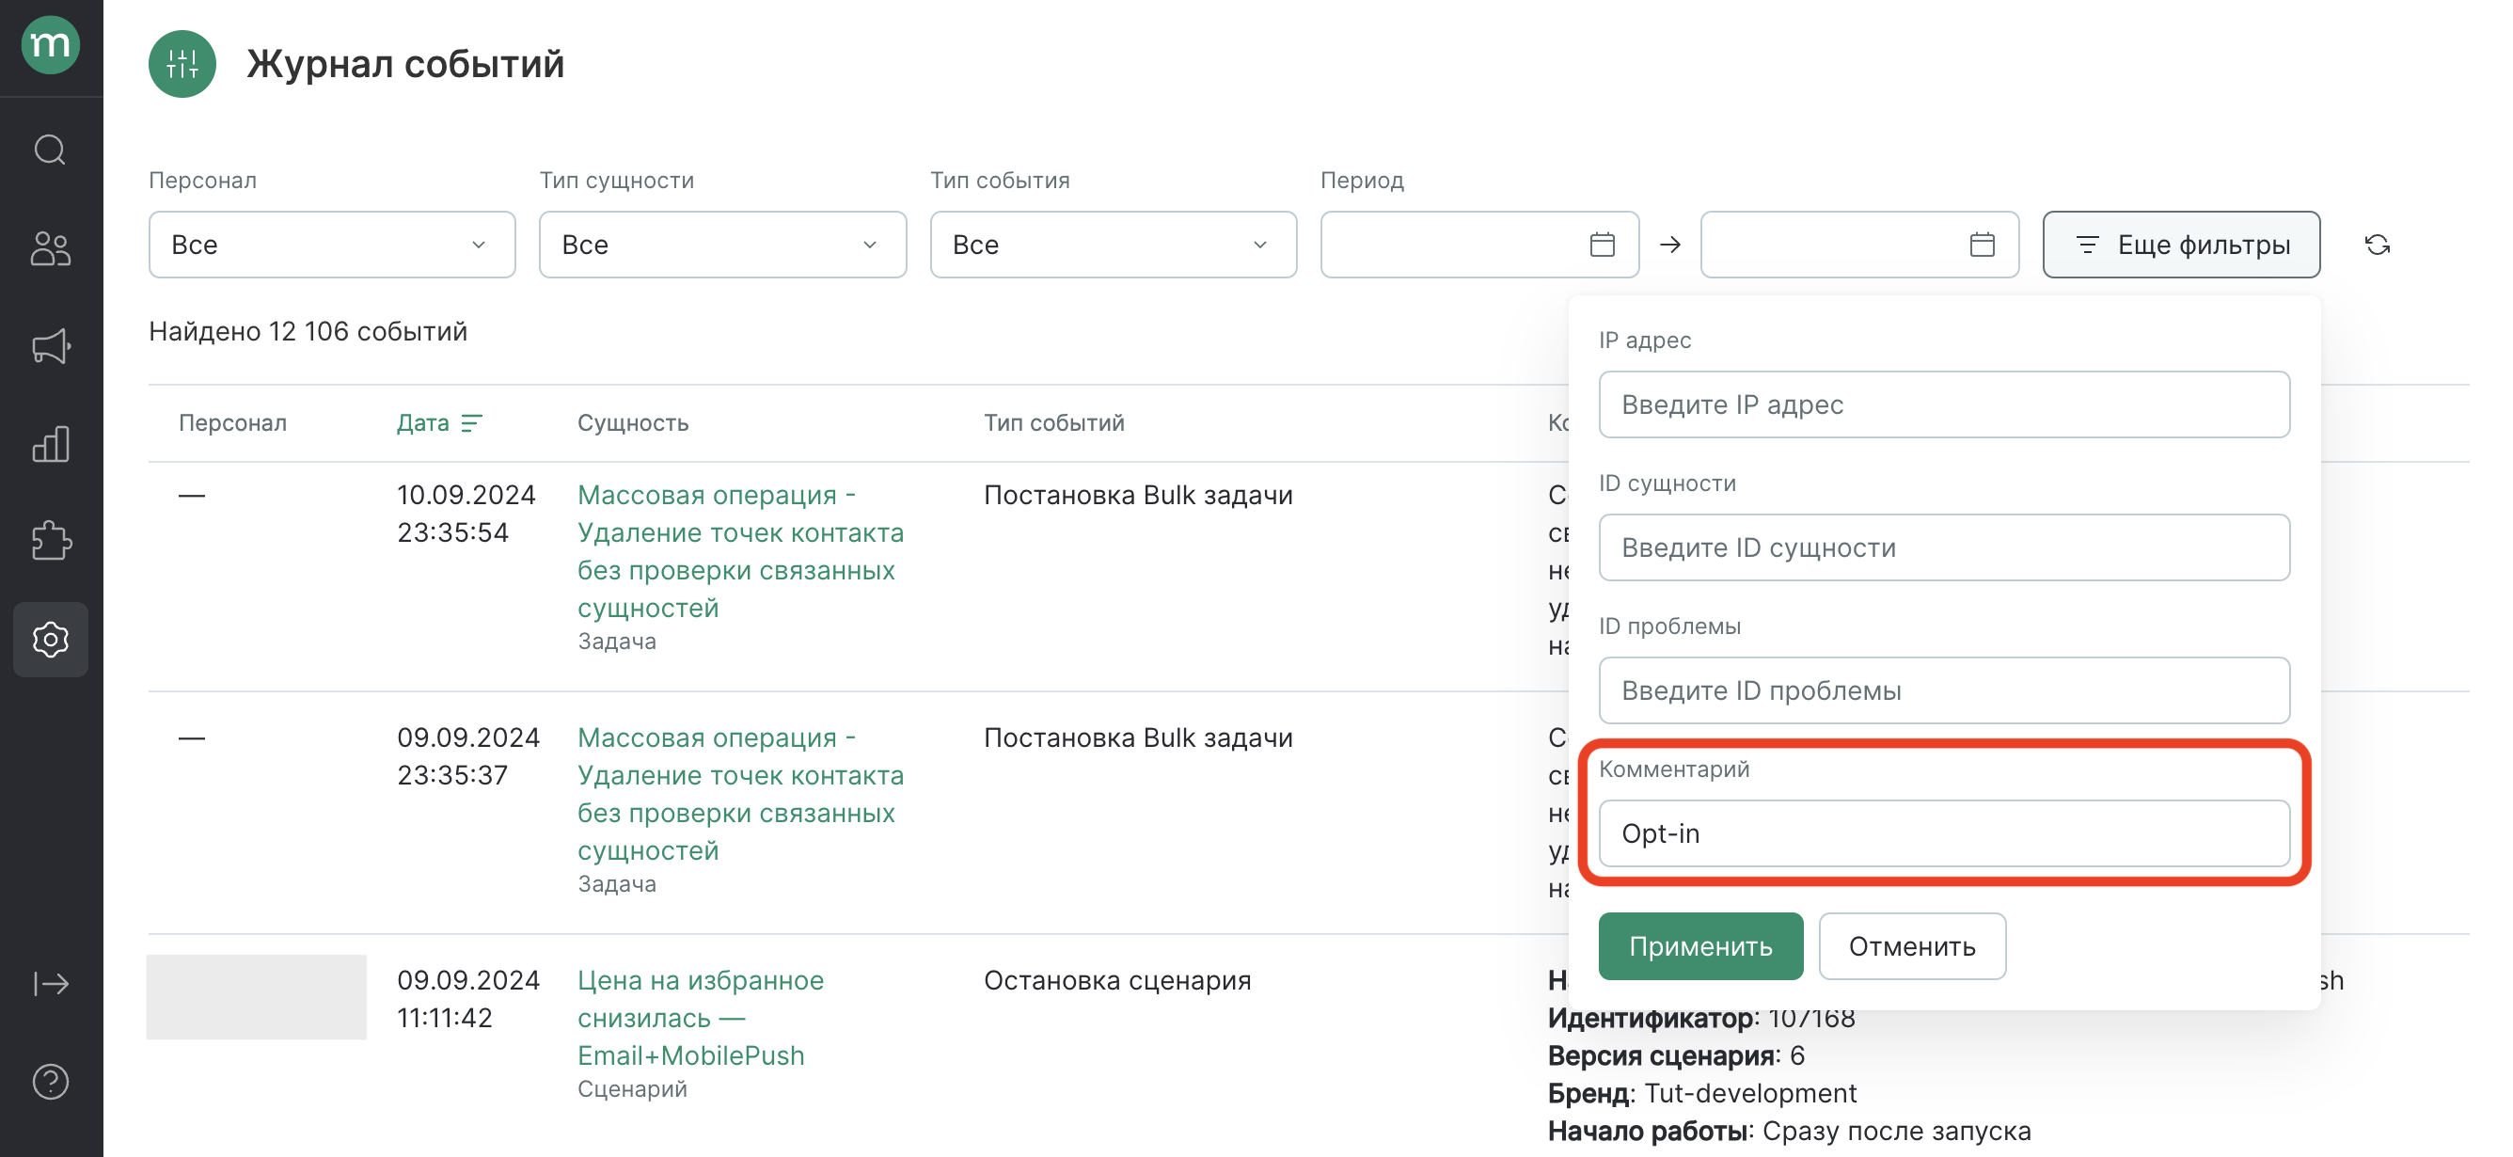Click the event log sliders header icon
This screenshot has width=2513, height=1157.
point(182,64)
